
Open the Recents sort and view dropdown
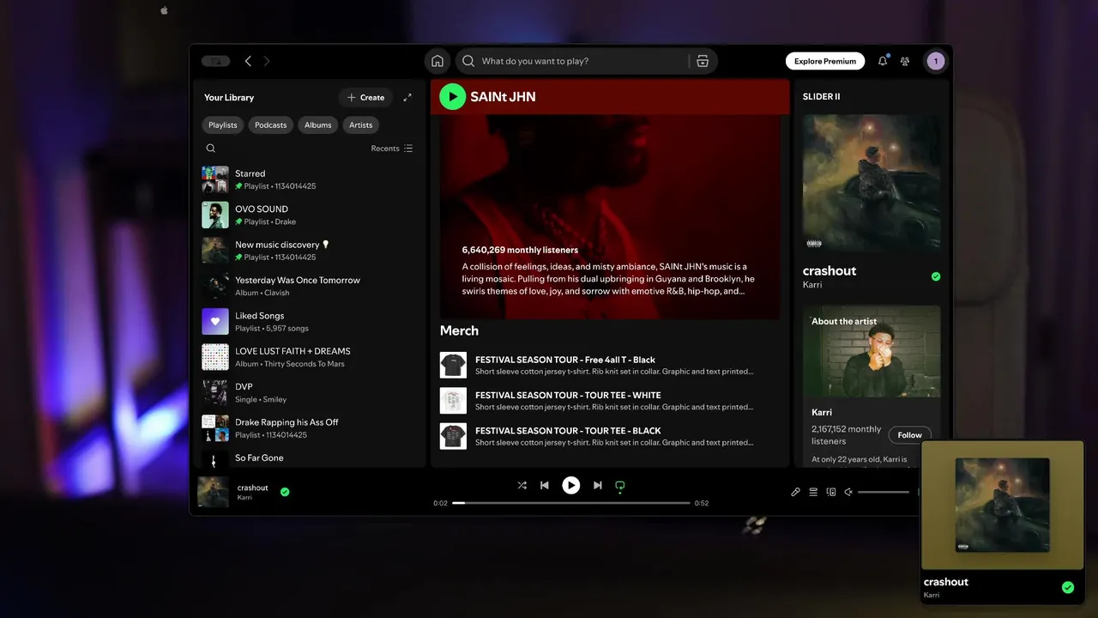(392, 148)
